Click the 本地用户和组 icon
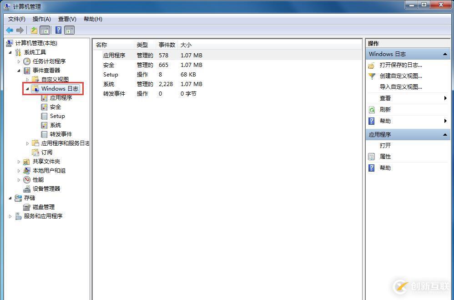 [x=27, y=171]
